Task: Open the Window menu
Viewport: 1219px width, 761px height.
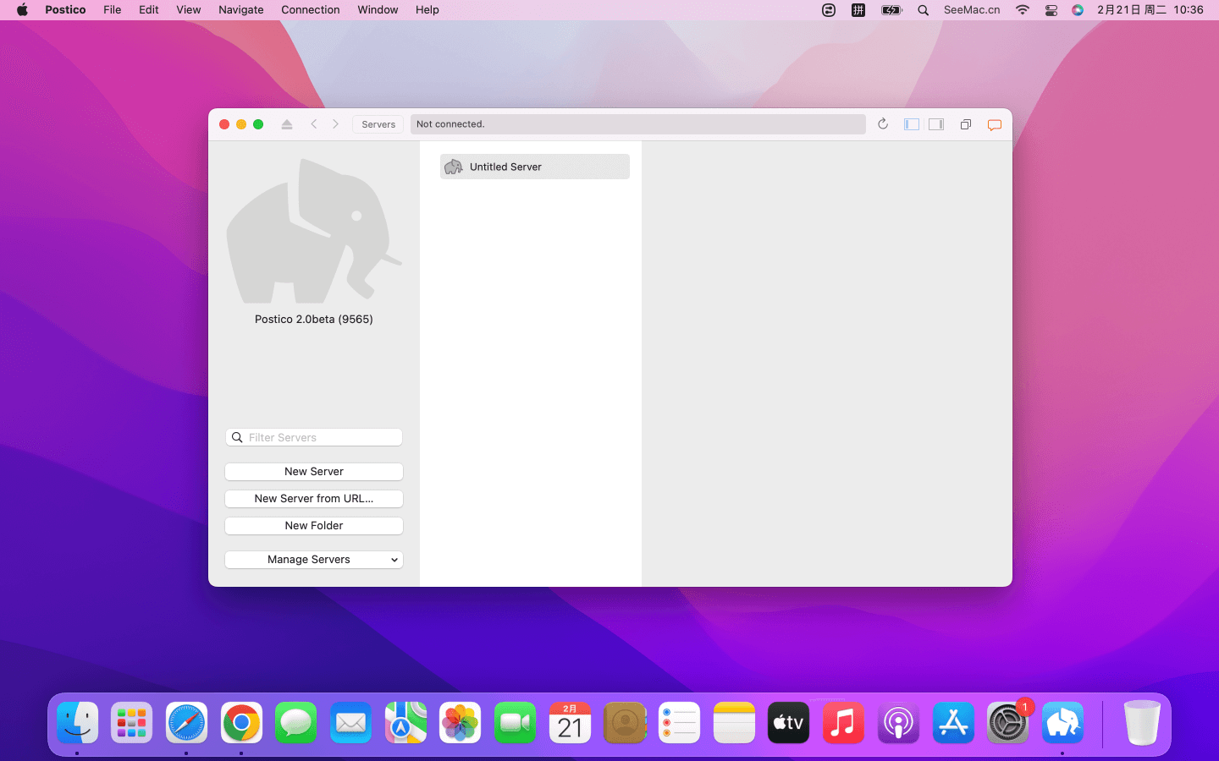Action: tap(378, 10)
